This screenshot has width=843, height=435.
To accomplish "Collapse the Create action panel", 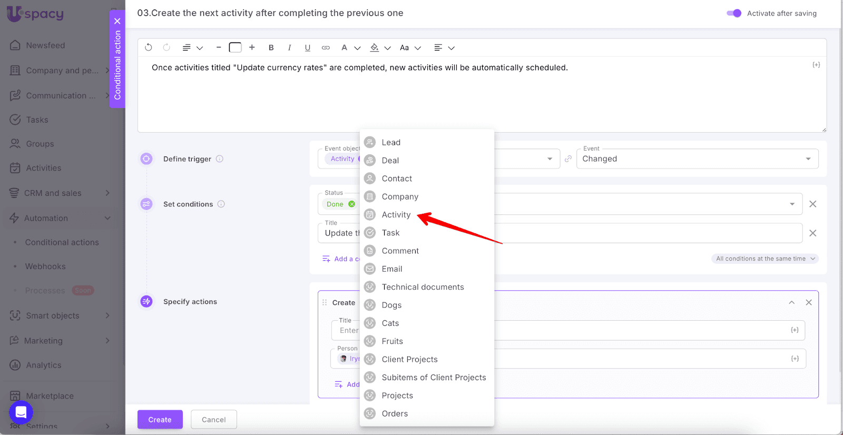I will [x=791, y=302].
